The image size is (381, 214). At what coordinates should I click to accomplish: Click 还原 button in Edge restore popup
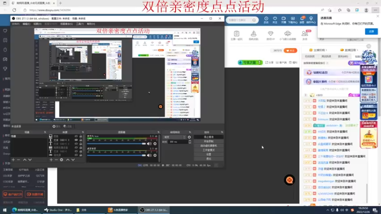(x=371, y=31)
